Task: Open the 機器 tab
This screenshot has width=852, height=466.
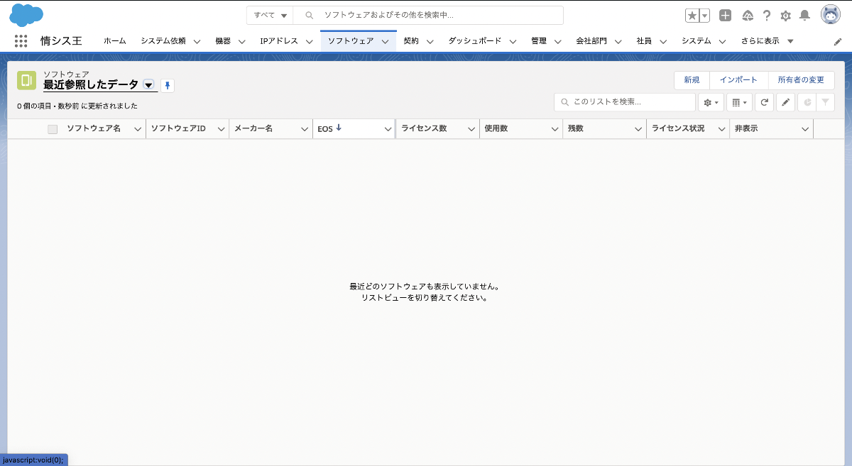Action: 223,41
